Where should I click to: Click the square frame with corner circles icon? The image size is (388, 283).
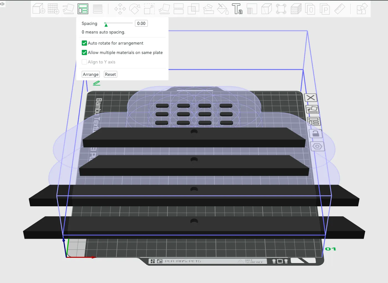tap(281, 9)
